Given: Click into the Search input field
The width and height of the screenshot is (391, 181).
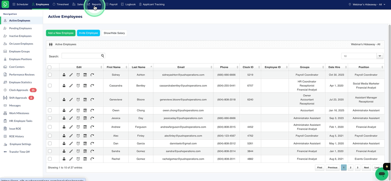Looking at the screenshot, I should (83, 56).
